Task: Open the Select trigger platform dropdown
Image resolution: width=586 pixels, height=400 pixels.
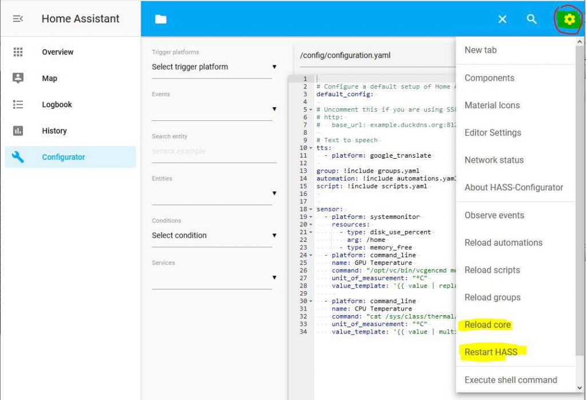Action: [x=214, y=67]
